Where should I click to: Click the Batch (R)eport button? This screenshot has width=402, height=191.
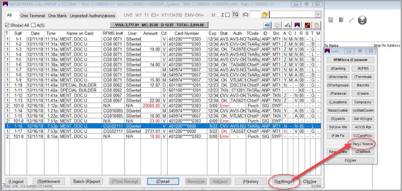[87, 182]
